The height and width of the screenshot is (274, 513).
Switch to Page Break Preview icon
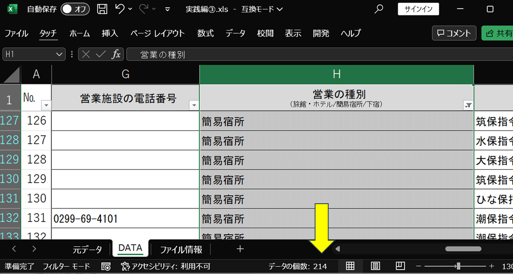[400, 266]
